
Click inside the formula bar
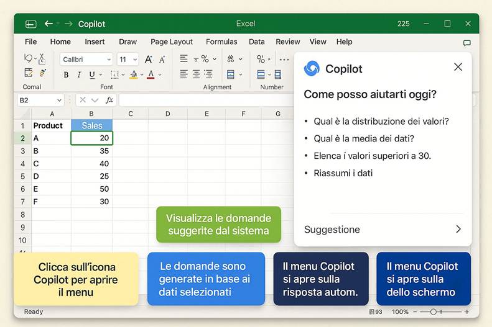(x=206, y=100)
